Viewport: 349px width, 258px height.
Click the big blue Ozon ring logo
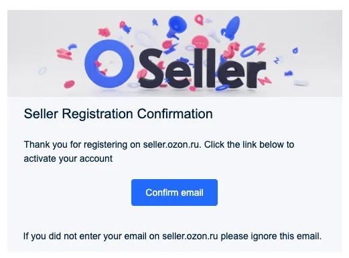109,63
